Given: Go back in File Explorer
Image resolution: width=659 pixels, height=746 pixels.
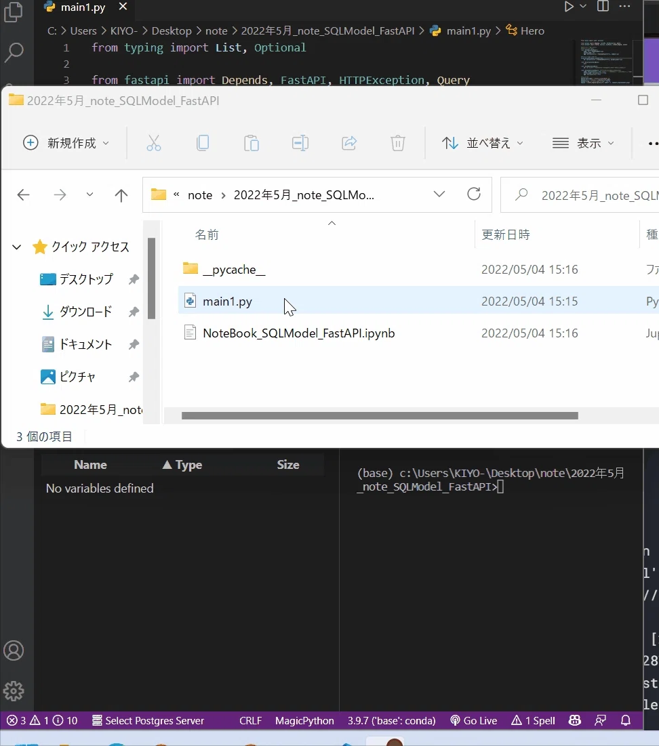Looking at the screenshot, I should [x=23, y=194].
